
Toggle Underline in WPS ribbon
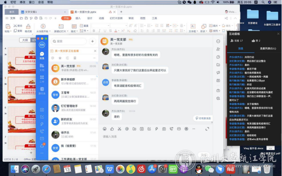[105, 31]
